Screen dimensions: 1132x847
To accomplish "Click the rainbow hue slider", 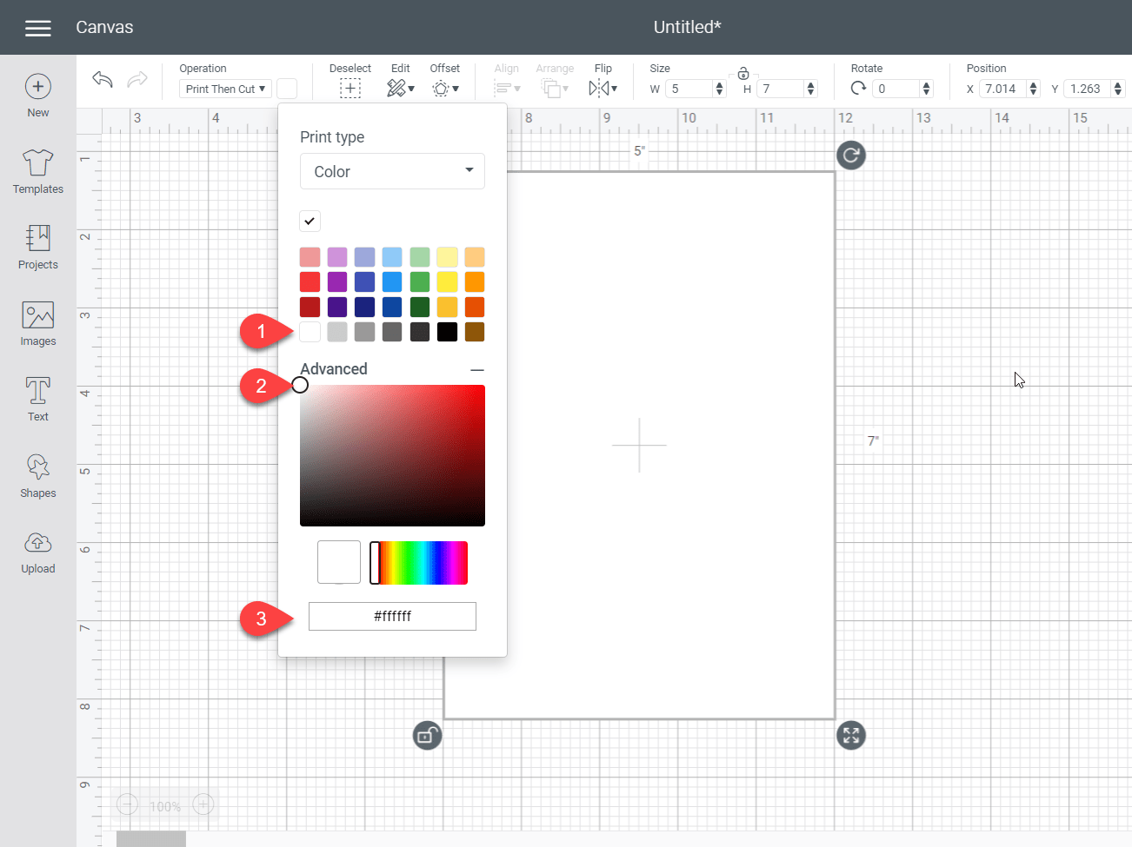I will [x=419, y=563].
